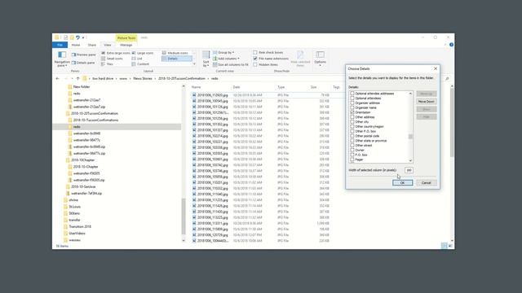
Task: Click OK in Choose Details dialog
Action: 402,182
